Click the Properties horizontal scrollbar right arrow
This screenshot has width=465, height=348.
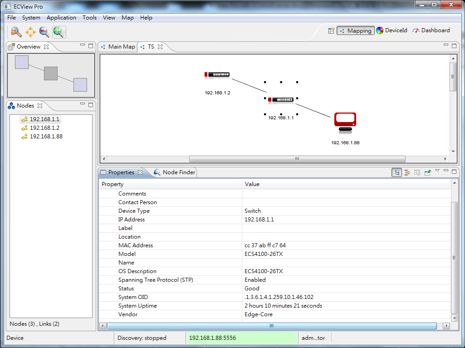coord(446,326)
